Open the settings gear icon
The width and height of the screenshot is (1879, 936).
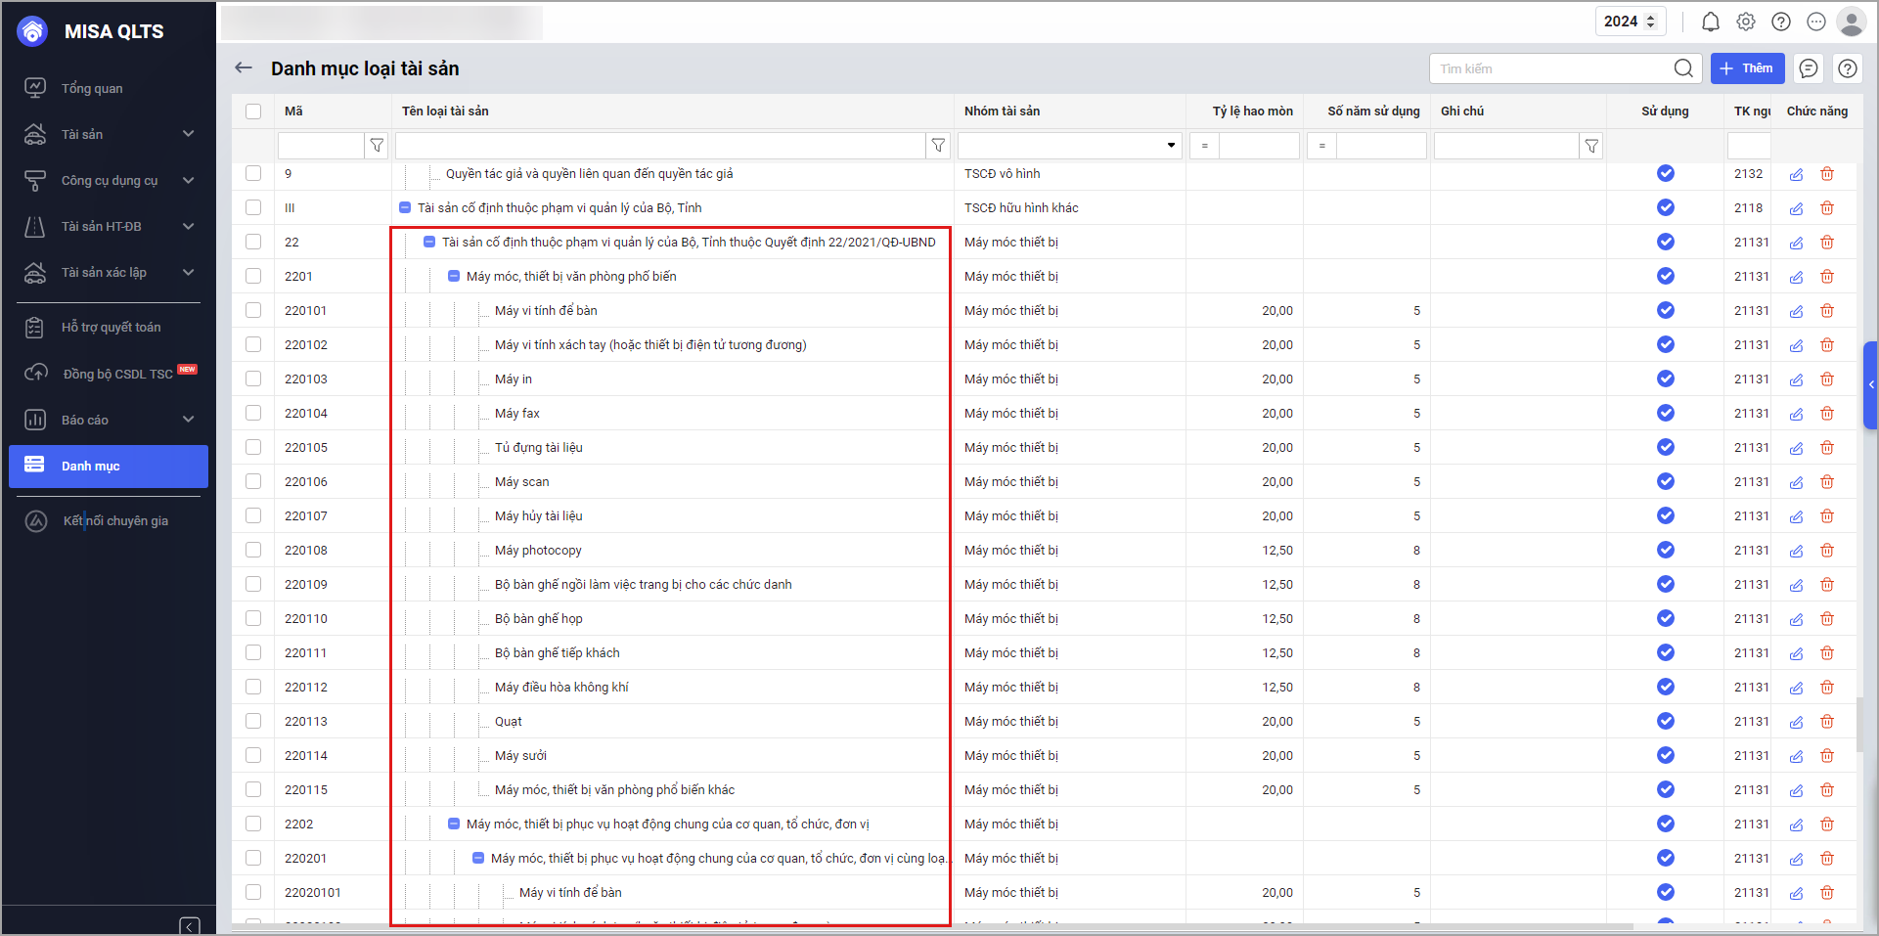[1746, 22]
